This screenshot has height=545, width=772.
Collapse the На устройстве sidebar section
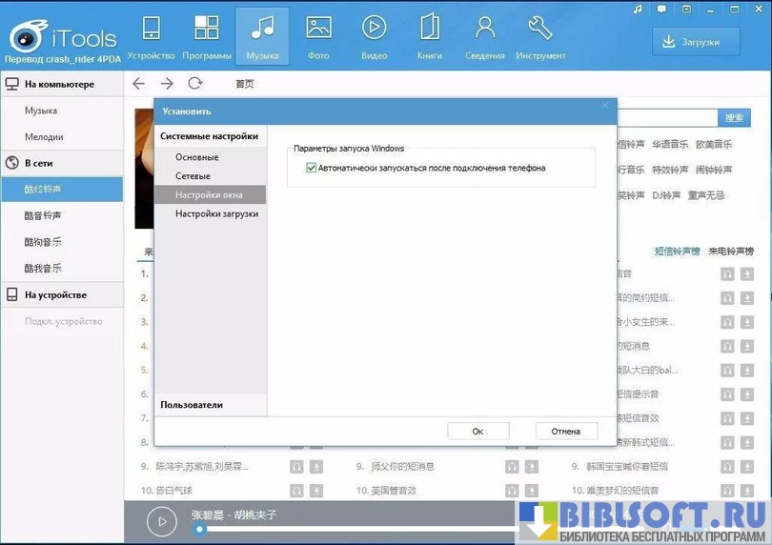pos(62,295)
